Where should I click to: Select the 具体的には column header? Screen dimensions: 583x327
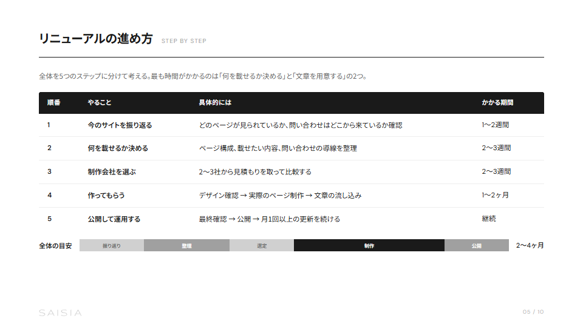tap(215, 103)
